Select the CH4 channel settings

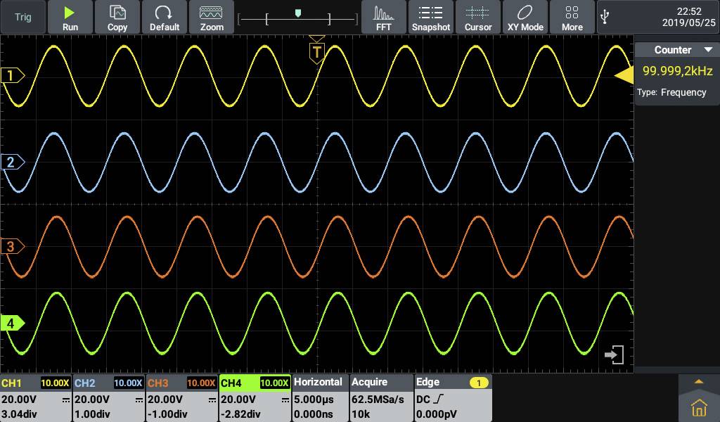coord(232,382)
